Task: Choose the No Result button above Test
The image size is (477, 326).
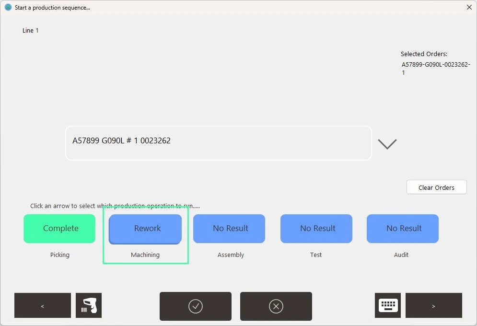Action: tap(316, 228)
